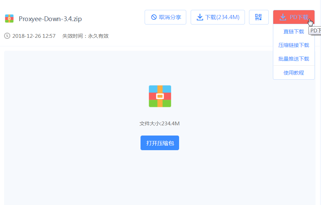Choose 压缩链接下载 in the menu

tap(294, 45)
